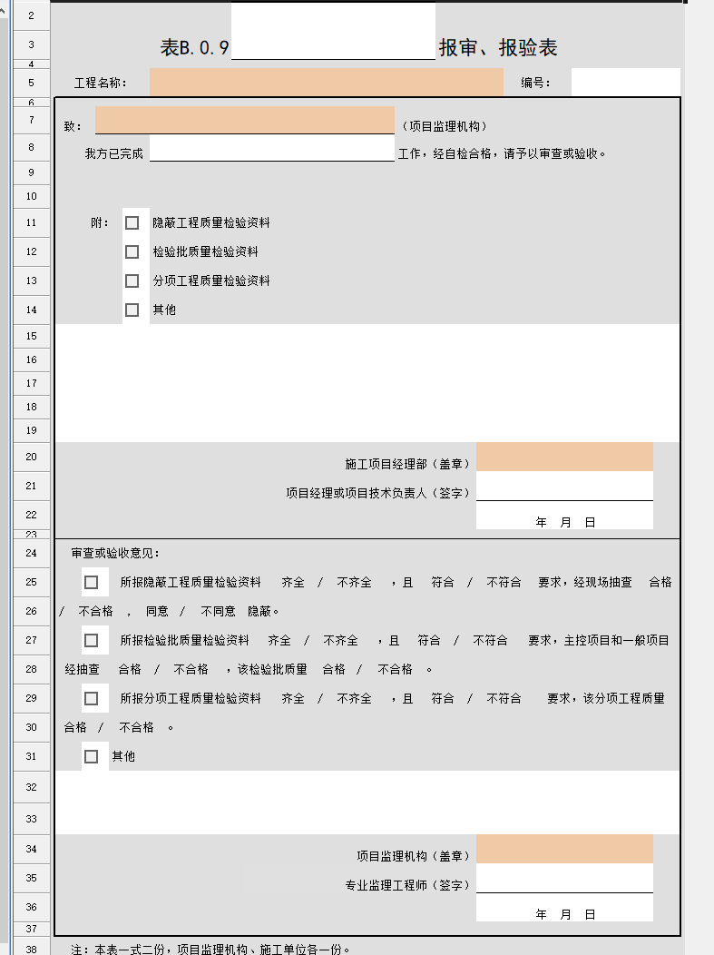Check the 检验批质量检验资料 attachment box
Viewport: 714px width, 955px height.
tap(132, 251)
